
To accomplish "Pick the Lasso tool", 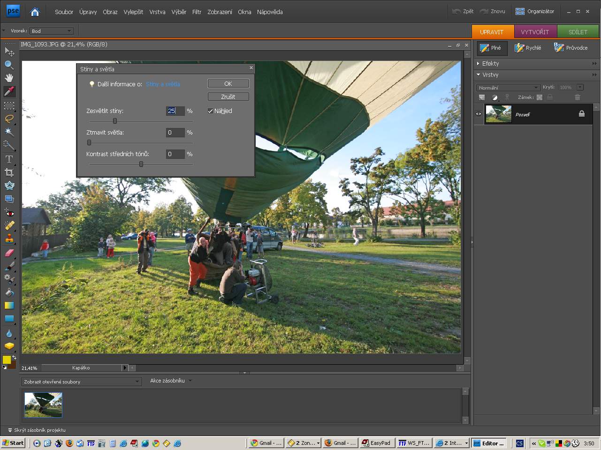I will coord(9,119).
